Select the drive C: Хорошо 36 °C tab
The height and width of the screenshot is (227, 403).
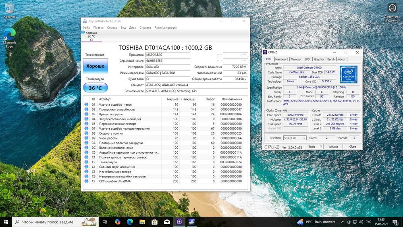click(91, 36)
